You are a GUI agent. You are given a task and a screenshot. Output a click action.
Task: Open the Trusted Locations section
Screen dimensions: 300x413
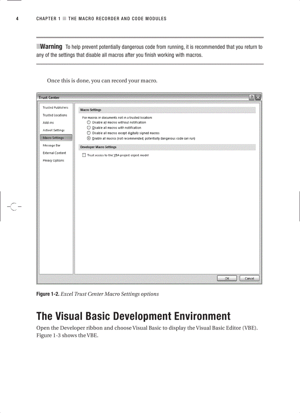click(x=55, y=115)
